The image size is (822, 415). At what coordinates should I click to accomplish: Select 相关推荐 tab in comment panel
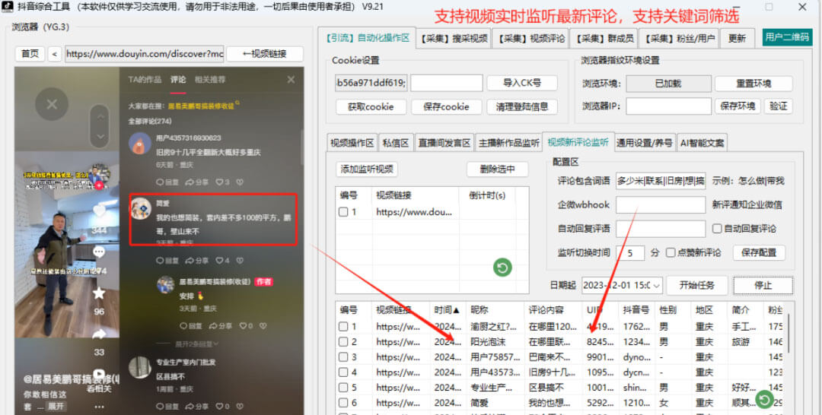click(210, 80)
